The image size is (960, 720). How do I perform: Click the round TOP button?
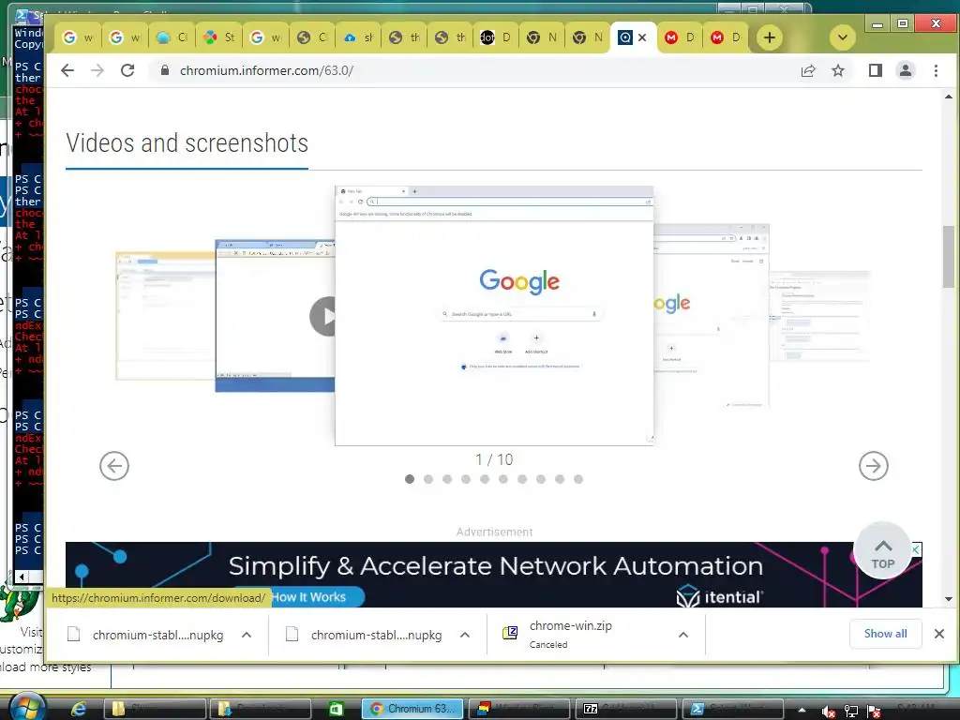tap(883, 549)
